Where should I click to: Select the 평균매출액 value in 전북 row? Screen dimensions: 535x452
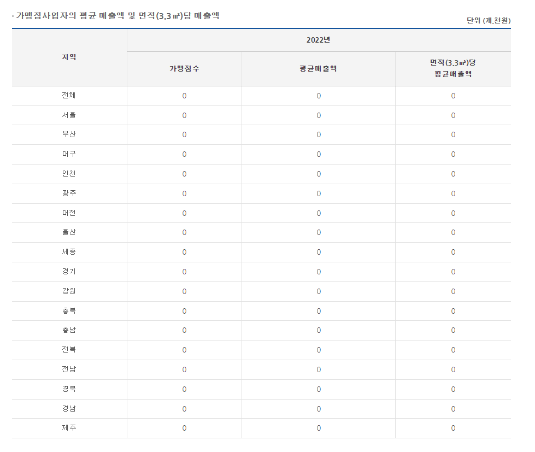319,350
